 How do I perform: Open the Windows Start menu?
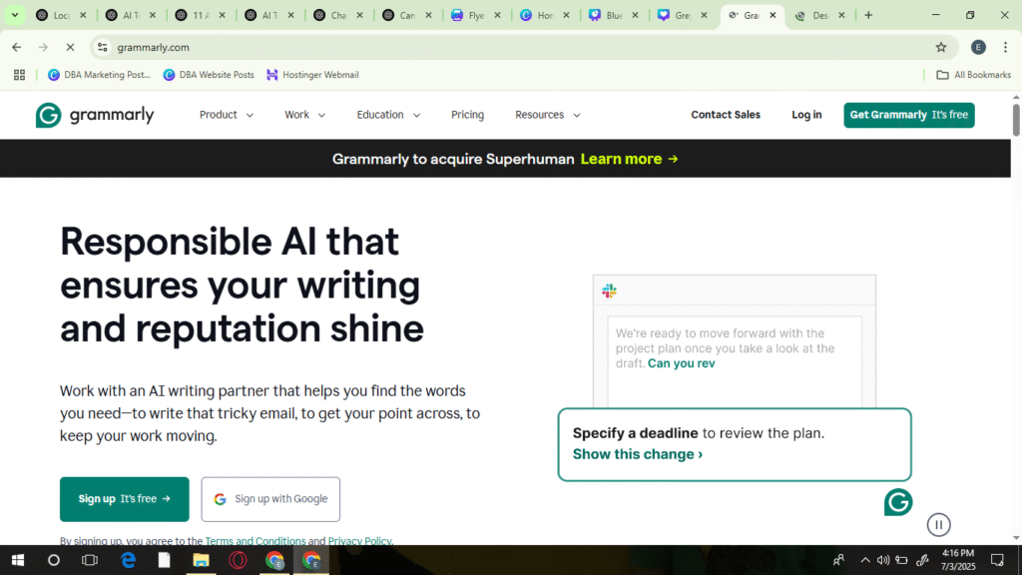point(18,560)
